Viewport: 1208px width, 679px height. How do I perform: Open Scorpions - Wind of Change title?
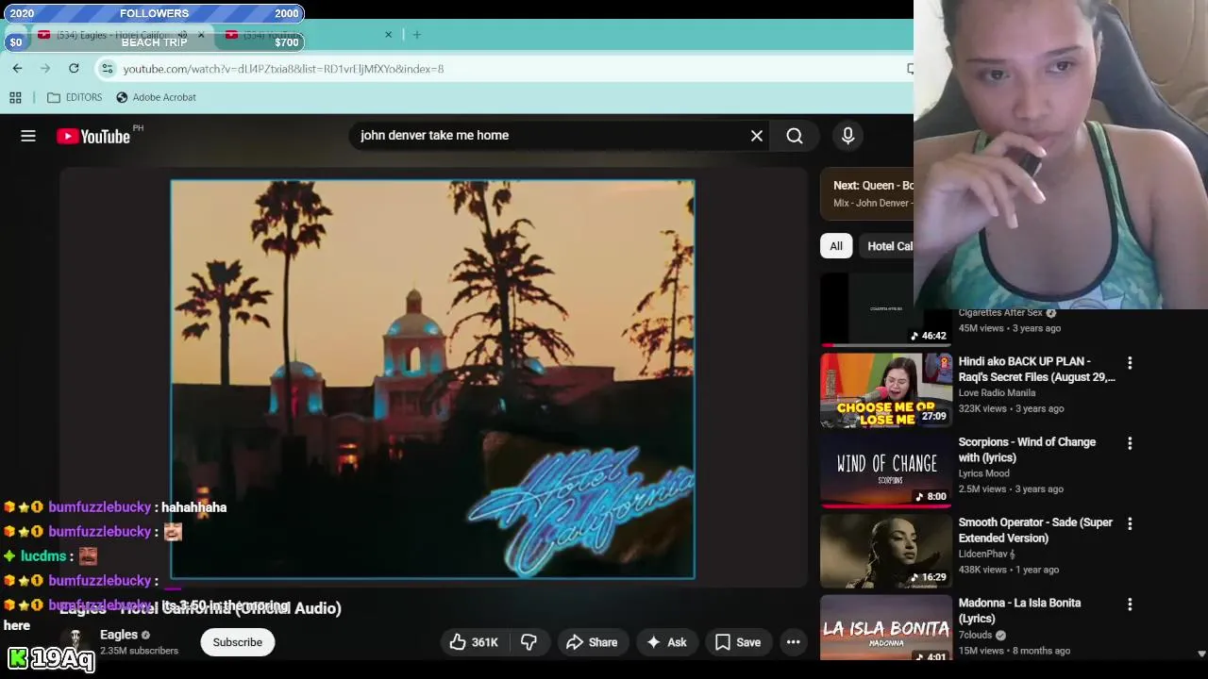click(1027, 450)
